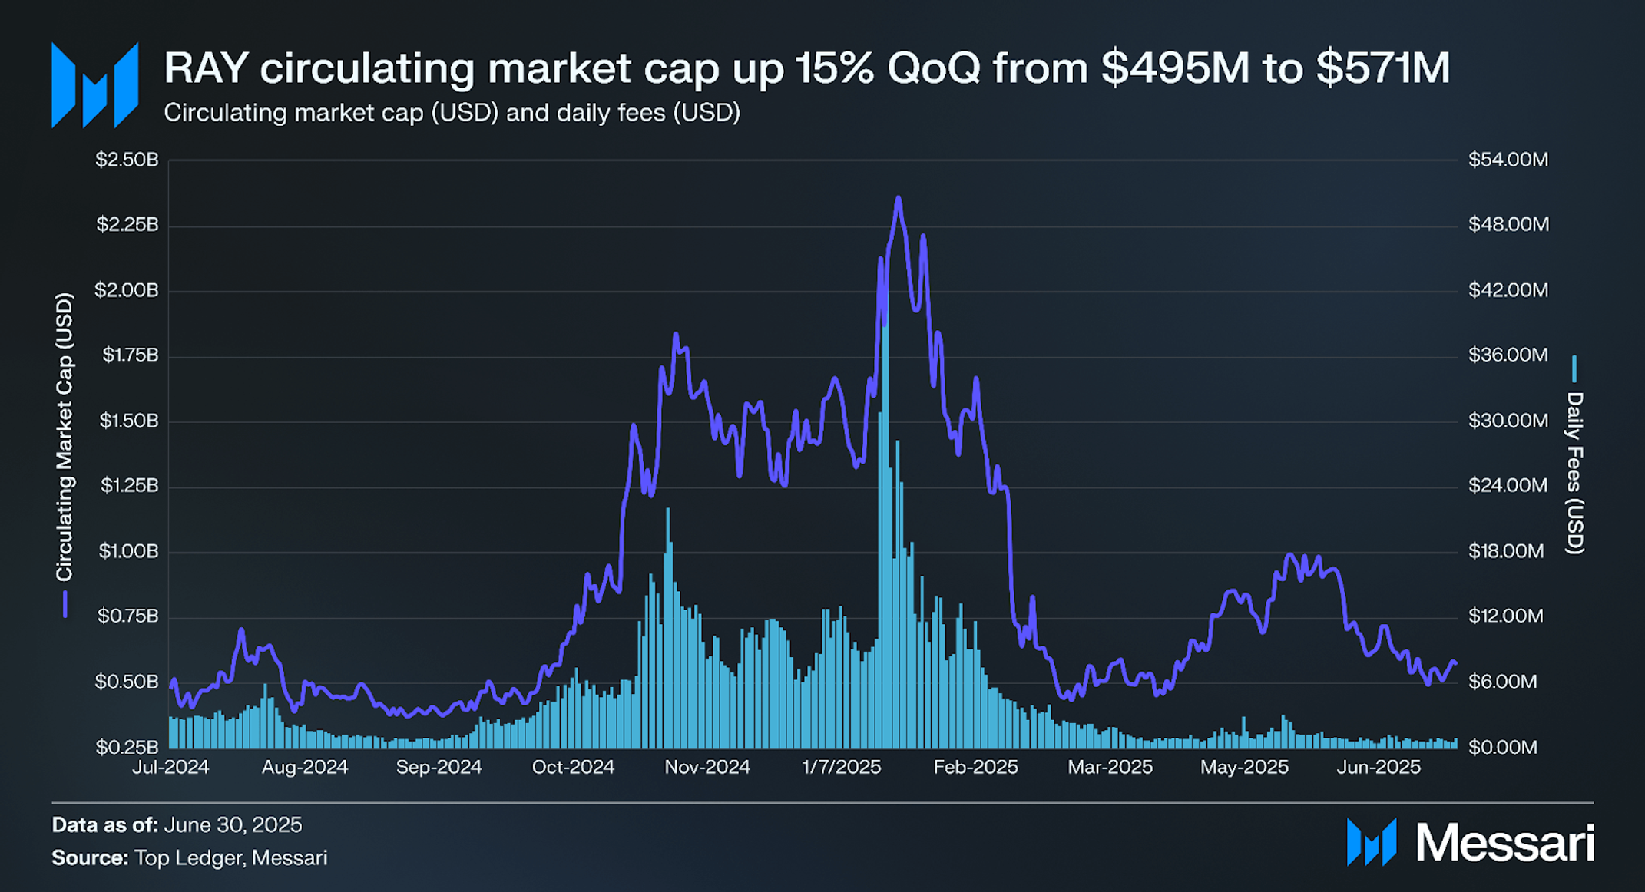Screen dimensions: 1645x892
Task: Click the Messari logo icon at top left
Action: [95, 85]
